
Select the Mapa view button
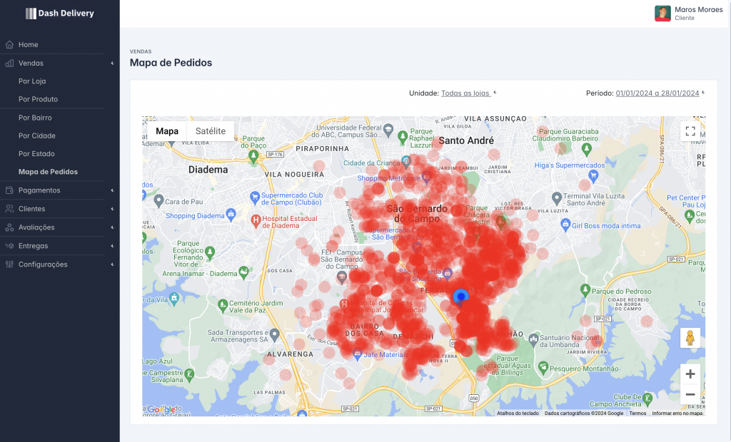[167, 131]
